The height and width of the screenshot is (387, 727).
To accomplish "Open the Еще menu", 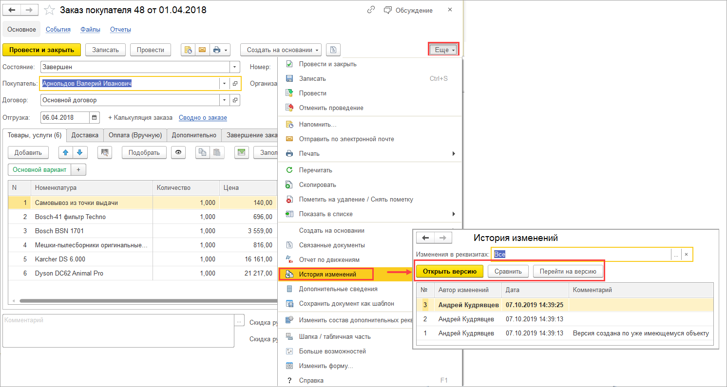I will (x=443, y=50).
